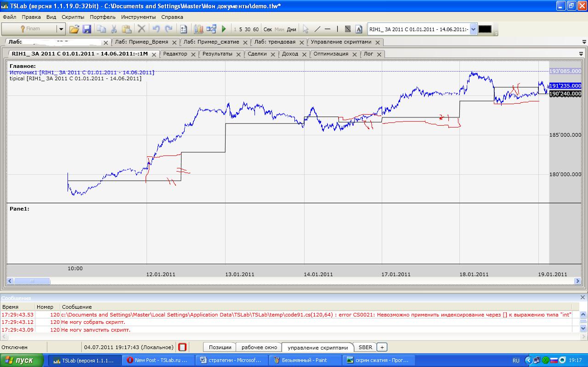Click the Позиции workspace button

(220, 347)
